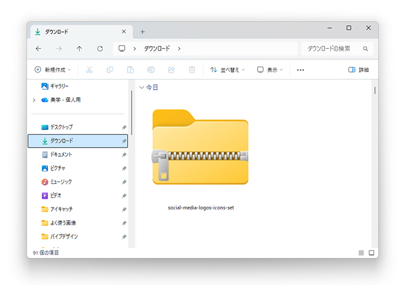Click the 91 個の項目 status text
The image size is (410, 285).
(x=46, y=253)
